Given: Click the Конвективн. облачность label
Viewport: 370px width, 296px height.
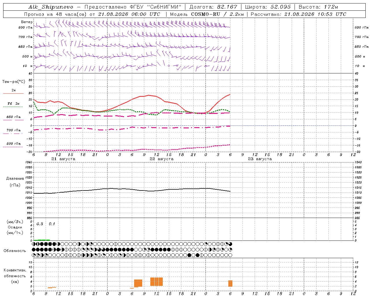Looking at the screenshot, I should pyautogui.click(x=15, y=276).
